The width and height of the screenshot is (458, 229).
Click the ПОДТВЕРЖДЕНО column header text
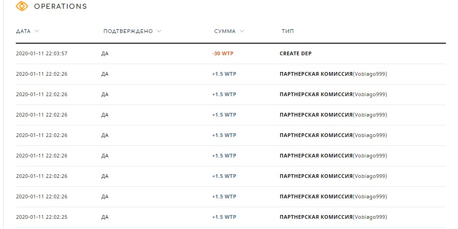tap(128, 31)
